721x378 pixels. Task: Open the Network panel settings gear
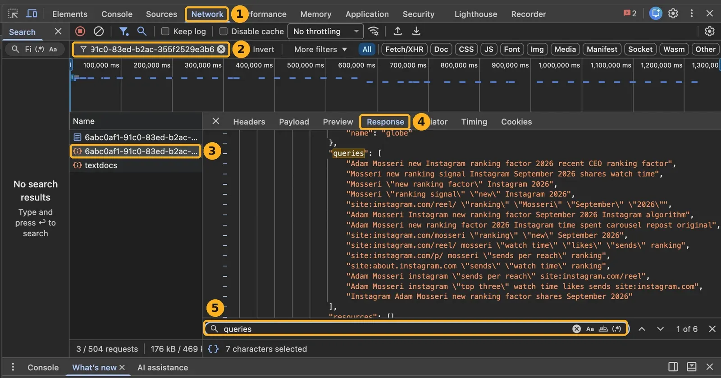point(710,31)
